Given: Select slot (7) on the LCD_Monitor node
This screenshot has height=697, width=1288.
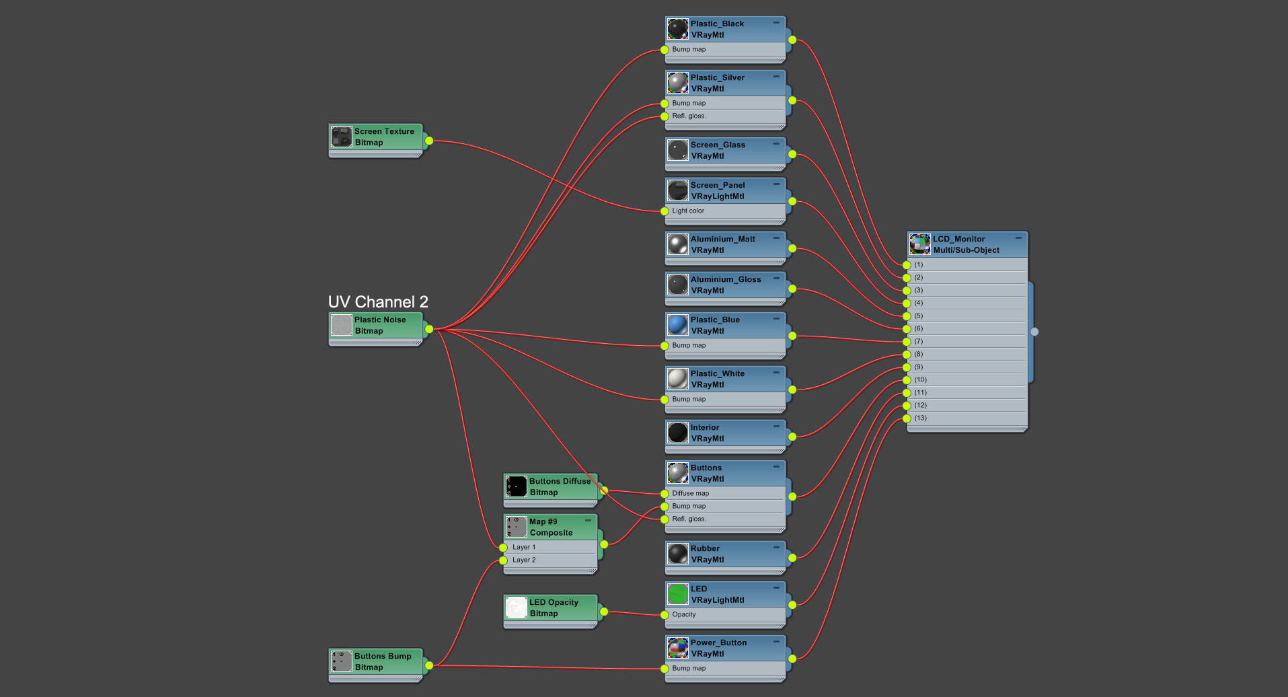Looking at the screenshot, I should tap(967, 341).
